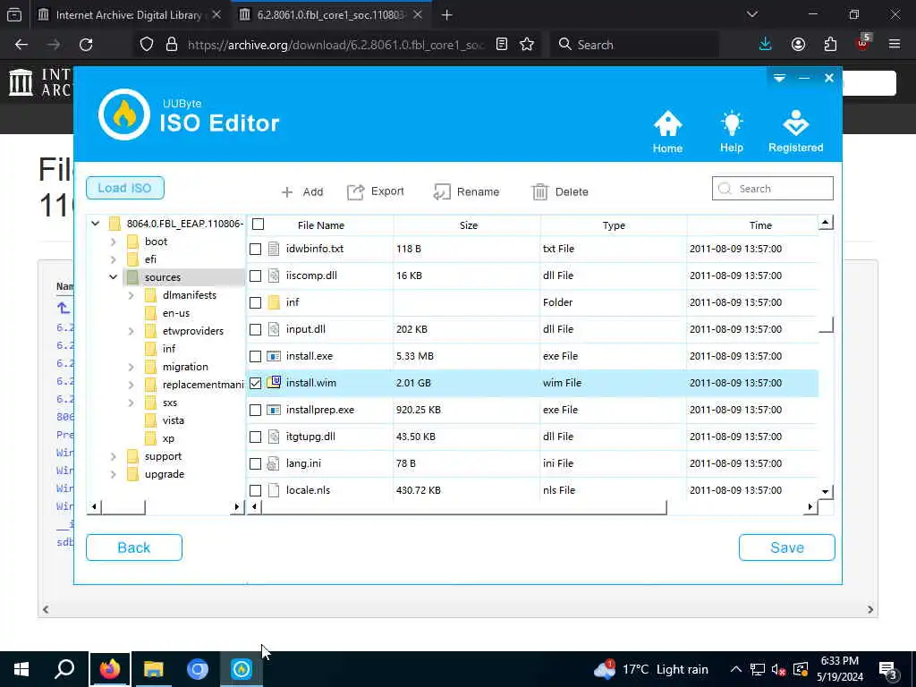Open taskbar search magnifier
The width and height of the screenshot is (916, 687).
[64, 669]
